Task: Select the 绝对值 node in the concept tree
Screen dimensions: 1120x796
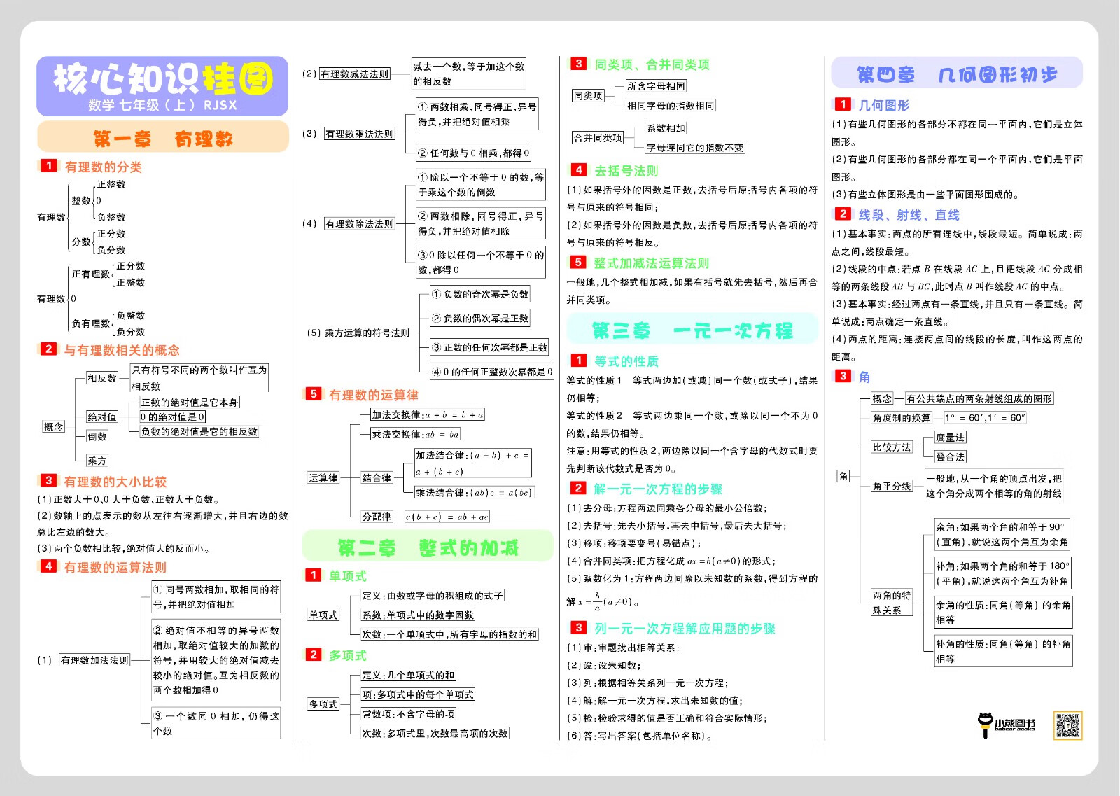Action: (x=102, y=417)
